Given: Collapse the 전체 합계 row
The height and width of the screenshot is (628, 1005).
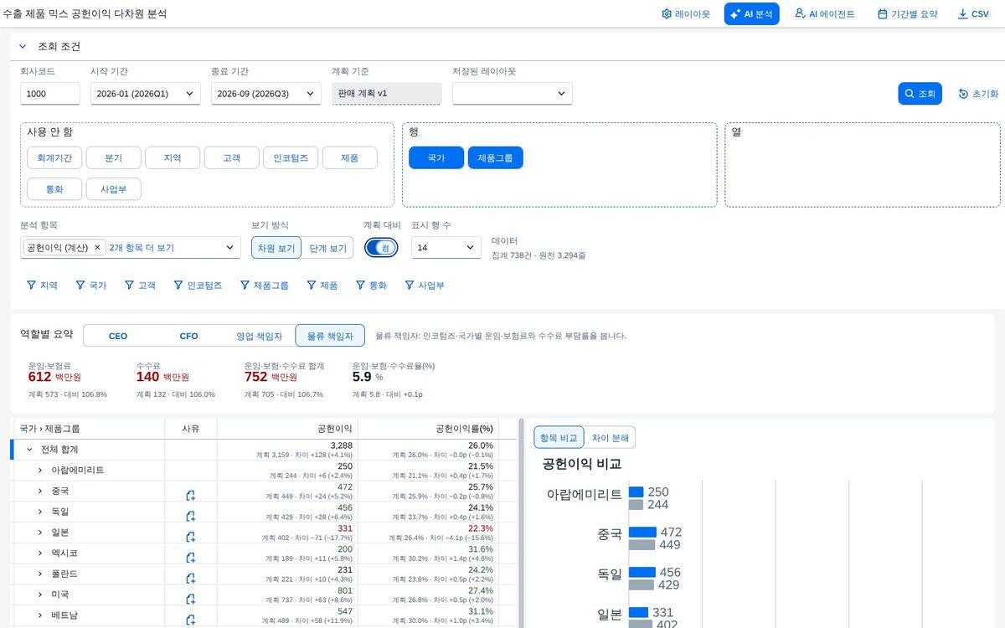Looking at the screenshot, I should coord(29,450).
